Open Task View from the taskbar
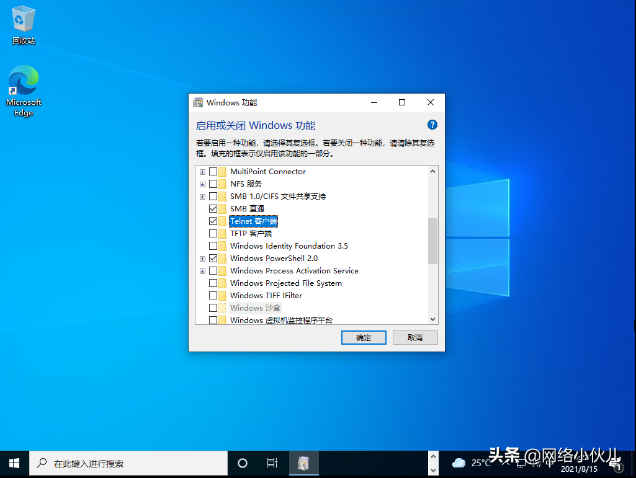 (272, 463)
